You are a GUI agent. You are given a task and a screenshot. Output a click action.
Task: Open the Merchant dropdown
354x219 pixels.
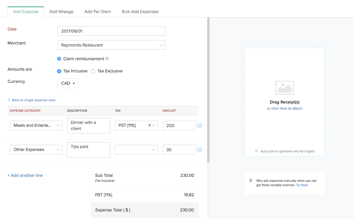[x=161, y=45]
